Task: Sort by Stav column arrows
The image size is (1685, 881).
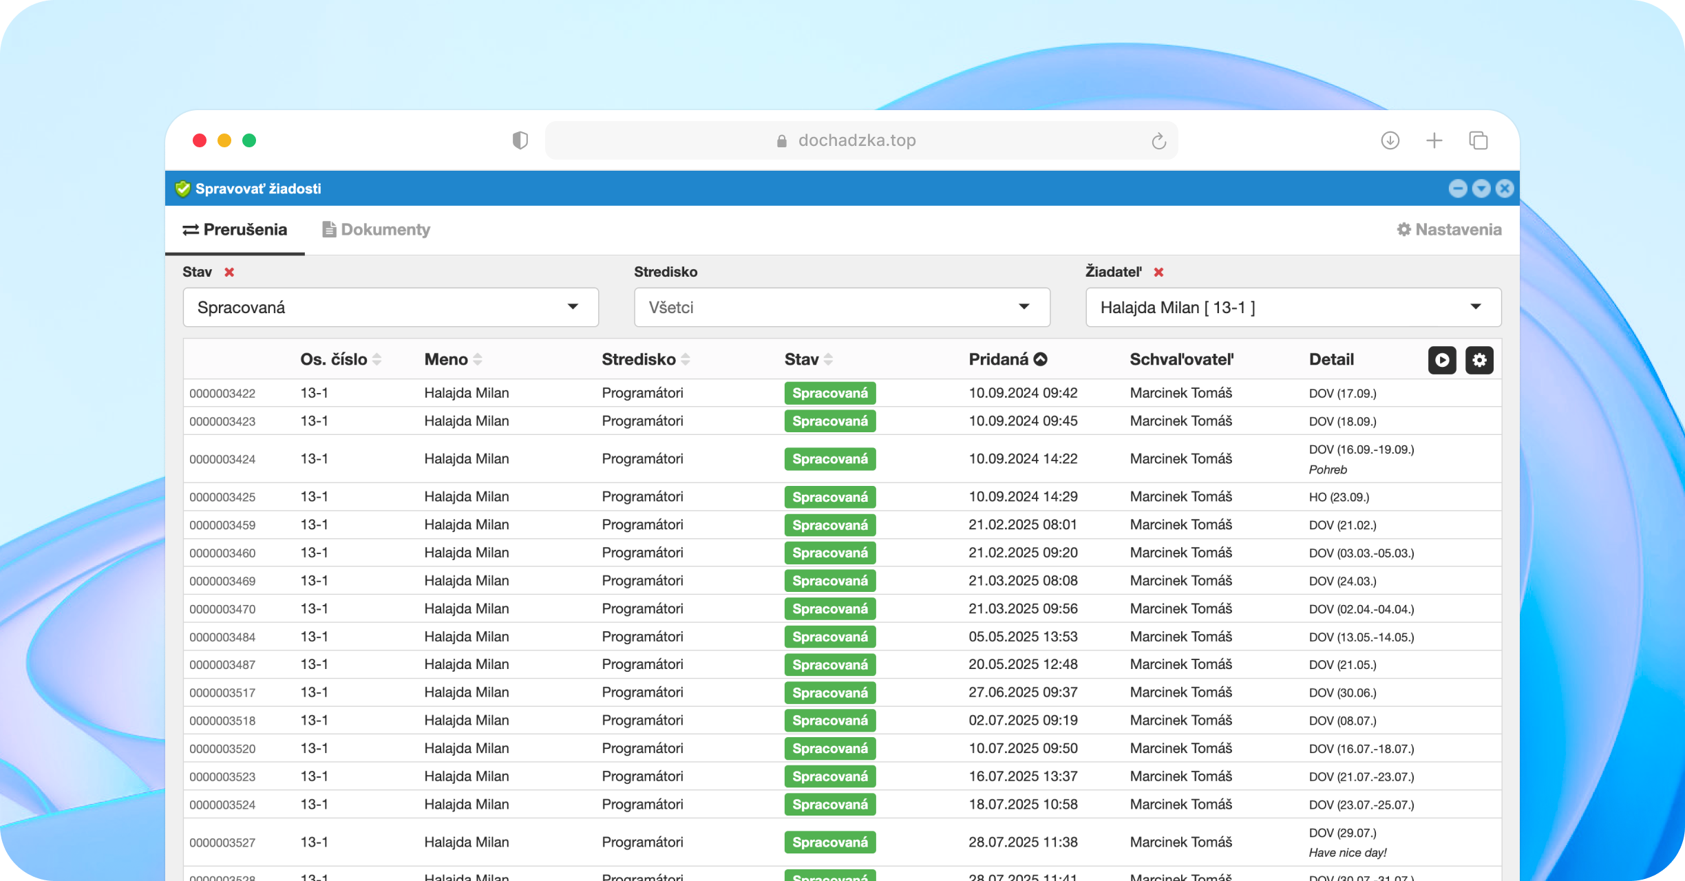Action: (x=828, y=359)
